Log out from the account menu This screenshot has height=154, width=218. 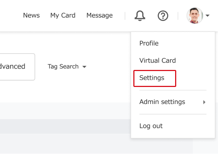coord(151,126)
